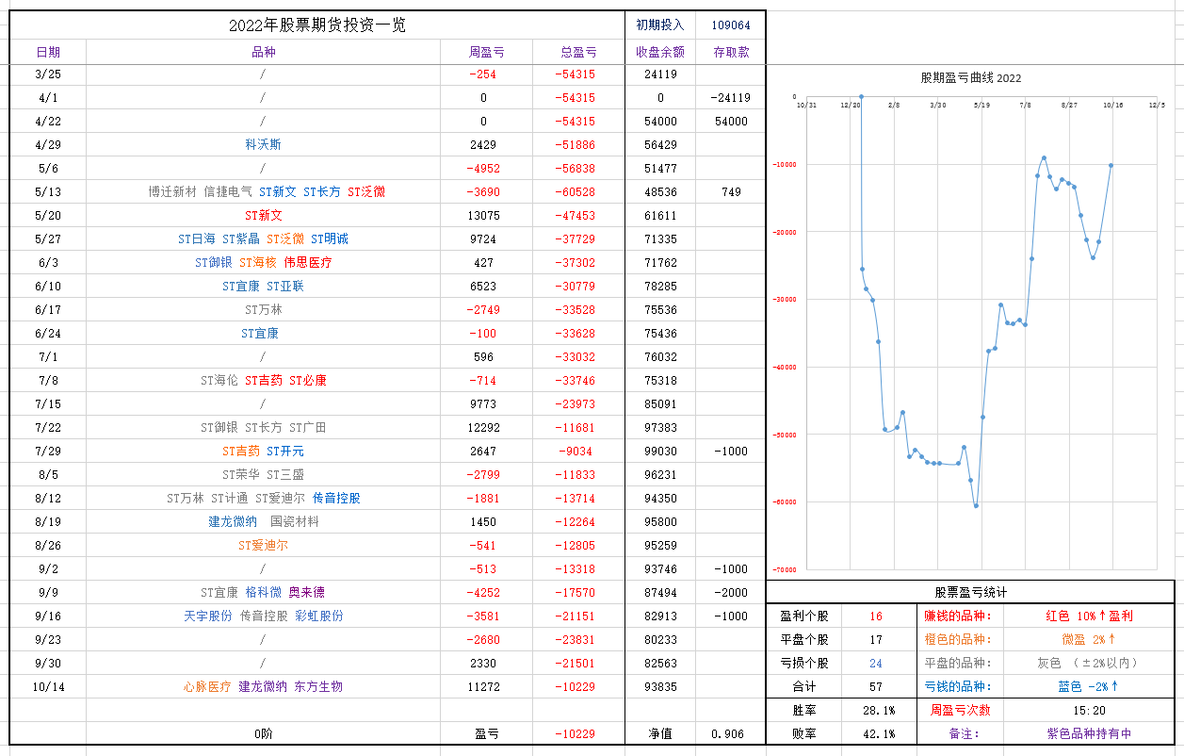The image size is (1184, 756).
Task: Click the weekly loss value -4952
Action: (x=486, y=168)
